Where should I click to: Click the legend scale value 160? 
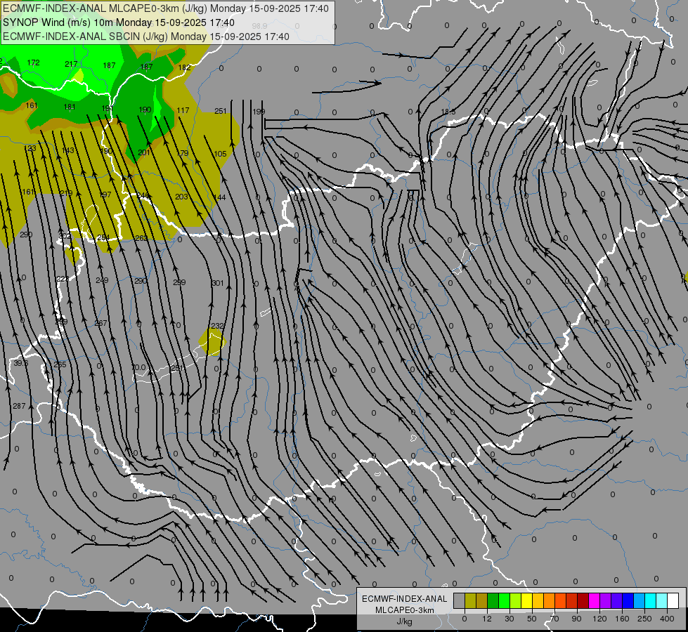622,619
